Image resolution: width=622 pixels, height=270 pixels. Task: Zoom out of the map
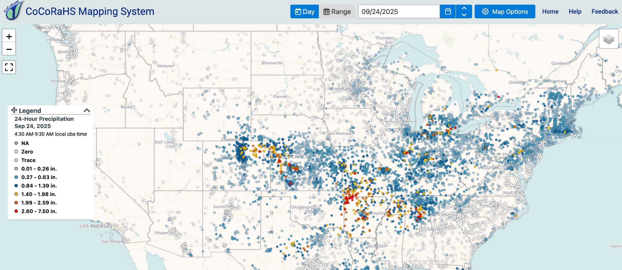9,49
